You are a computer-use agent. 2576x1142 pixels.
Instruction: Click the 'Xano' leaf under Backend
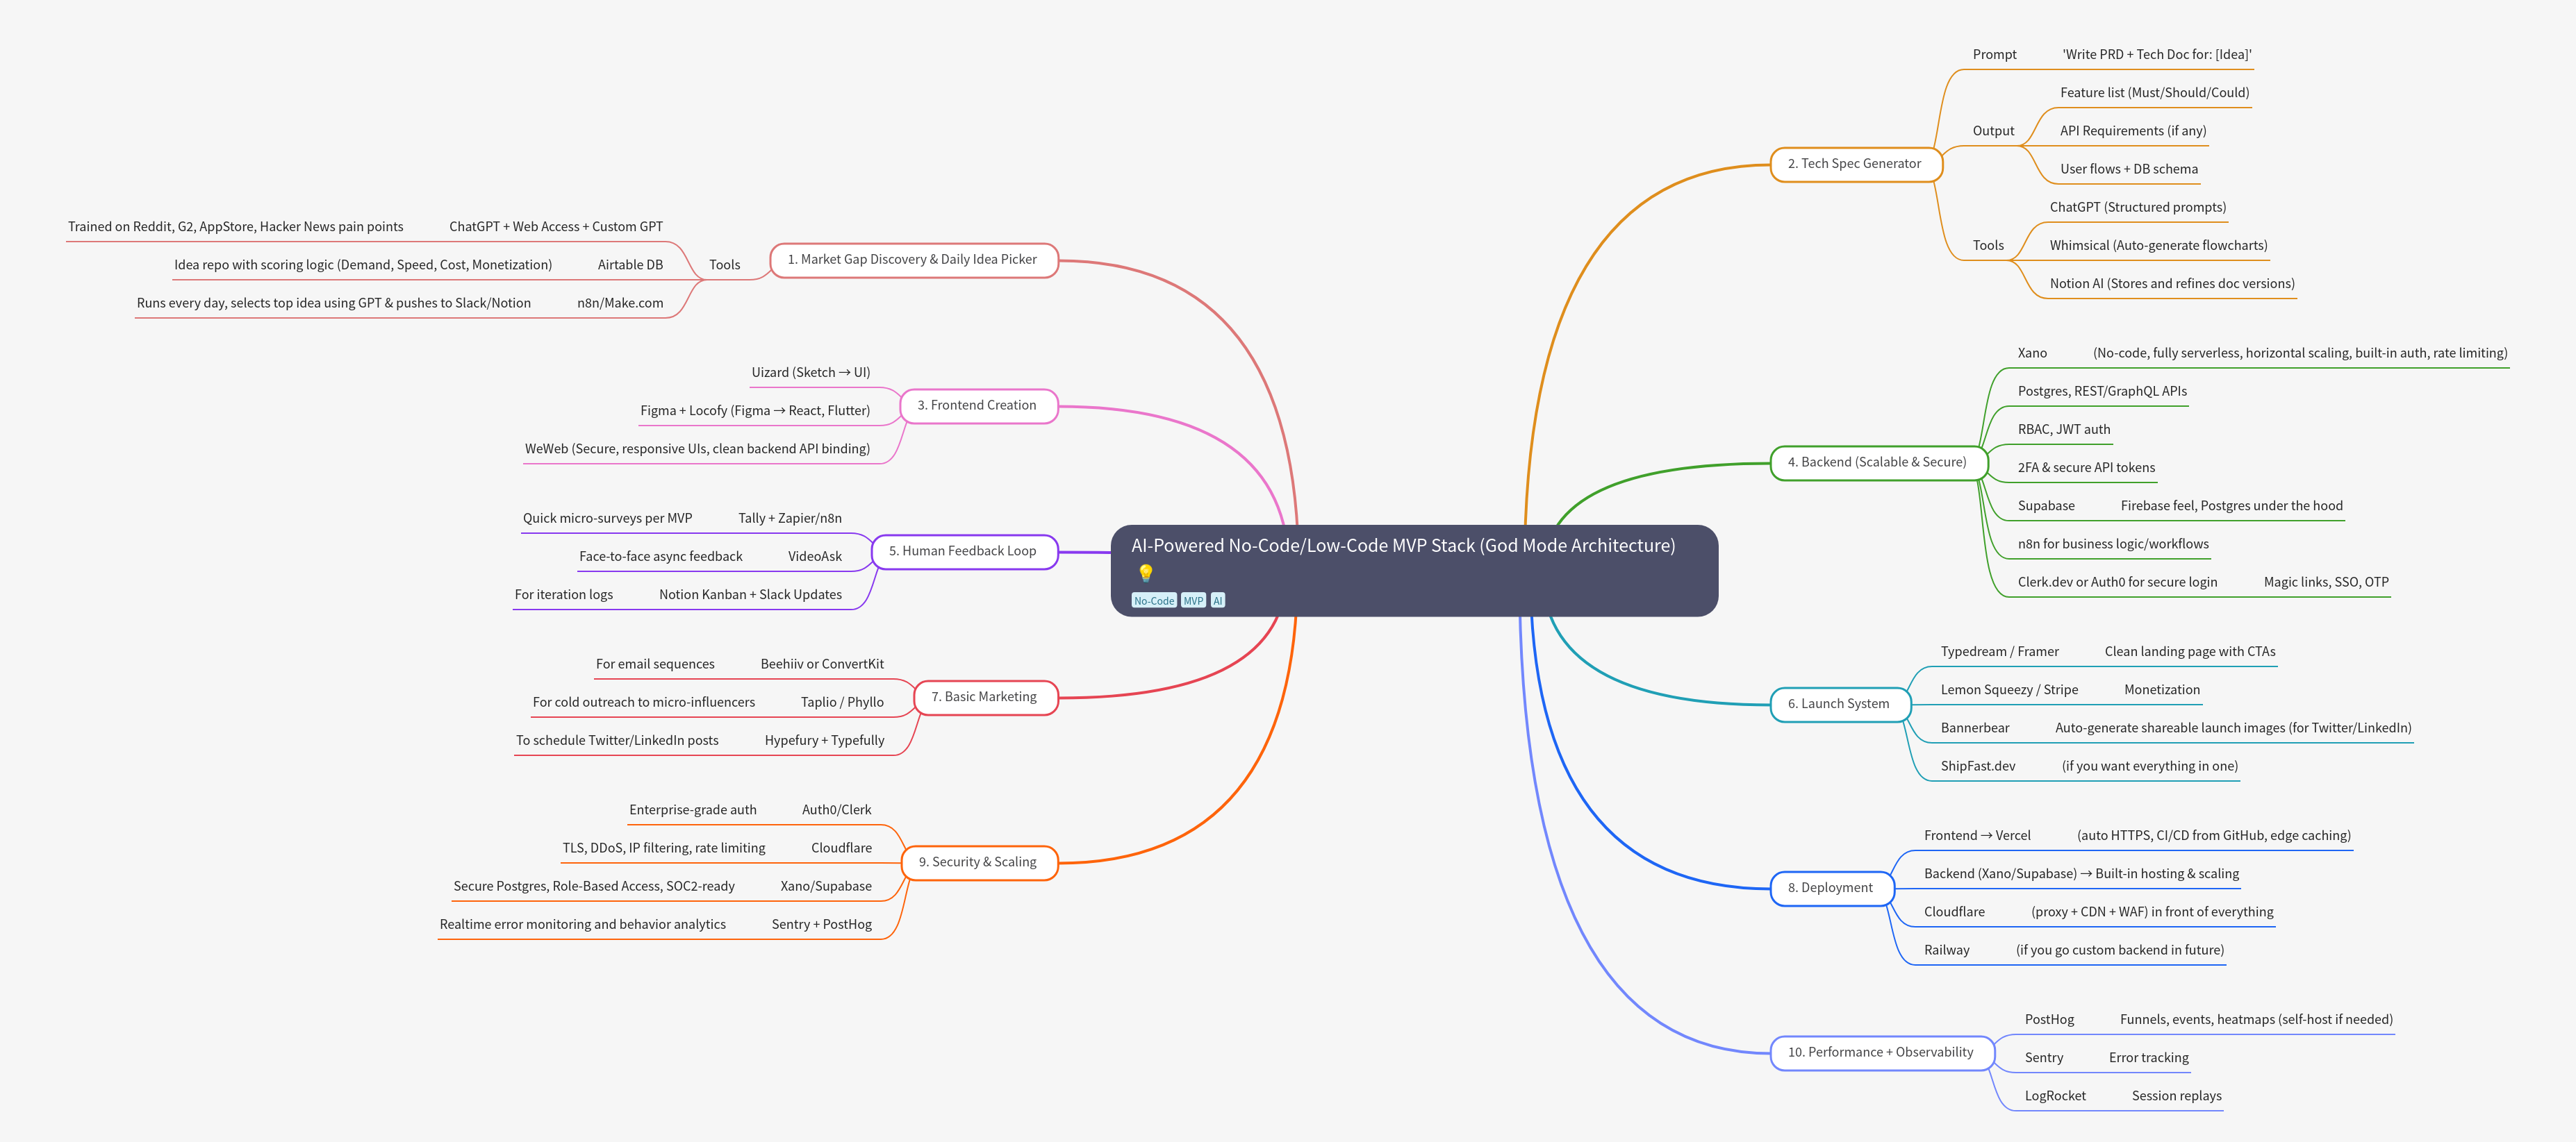pyautogui.click(x=2032, y=353)
